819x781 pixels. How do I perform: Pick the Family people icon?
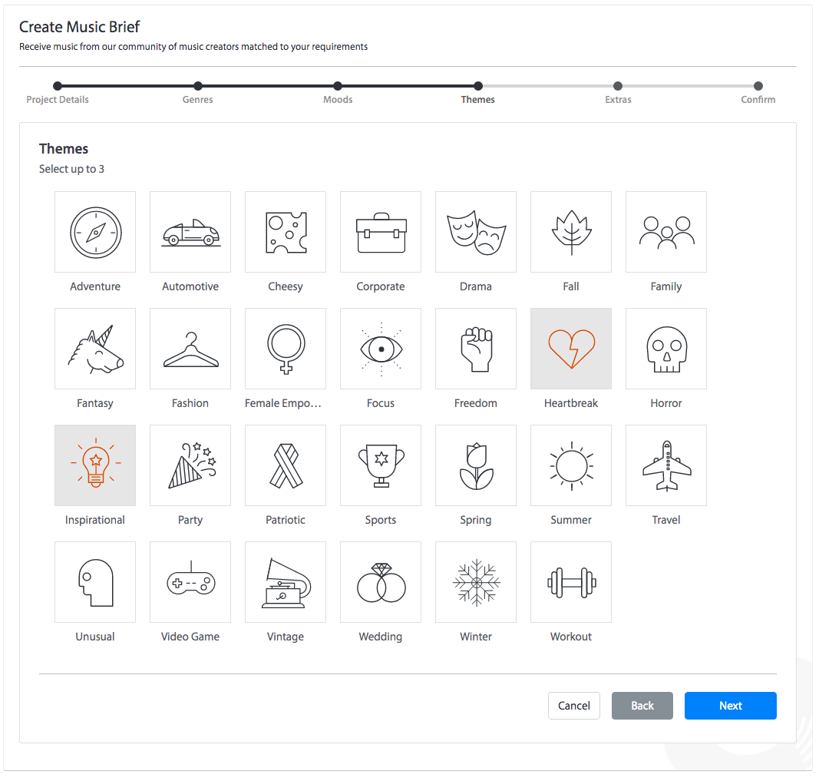666,232
